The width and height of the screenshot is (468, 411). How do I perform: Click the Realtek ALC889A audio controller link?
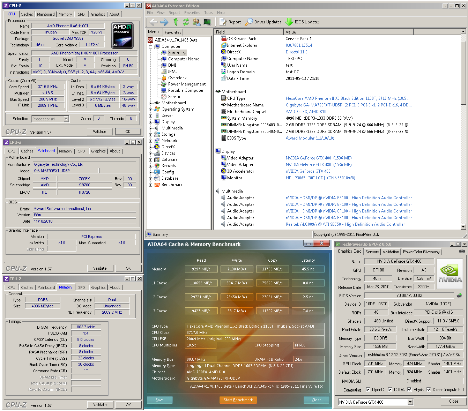pos(345,224)
